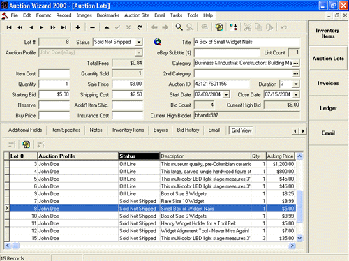Jump back several records with double-left arrow
The image size is (349, 261).
(20, 27)
